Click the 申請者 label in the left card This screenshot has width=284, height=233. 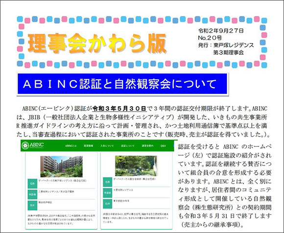[x=32, y=194]
